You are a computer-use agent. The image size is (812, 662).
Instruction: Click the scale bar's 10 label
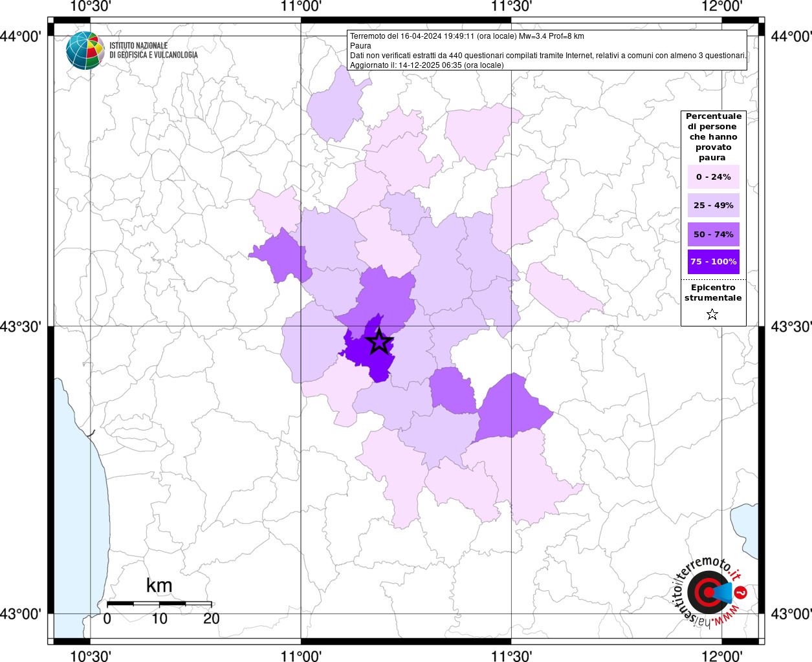159,619
